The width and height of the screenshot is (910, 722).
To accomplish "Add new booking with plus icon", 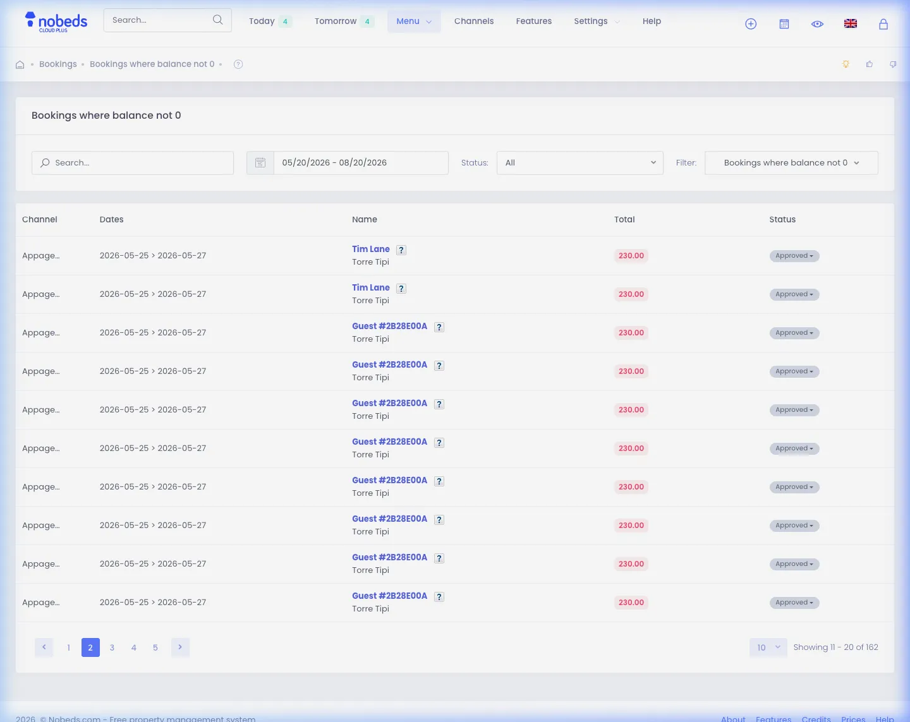I will click(x=751, y=24).
